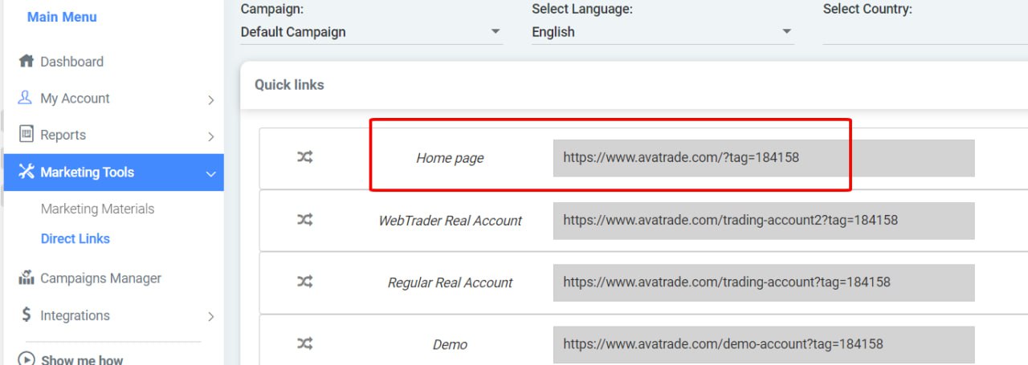Click the Dashboard house icon
This screenshot has height=365, width=1028.
coord(27,62)
